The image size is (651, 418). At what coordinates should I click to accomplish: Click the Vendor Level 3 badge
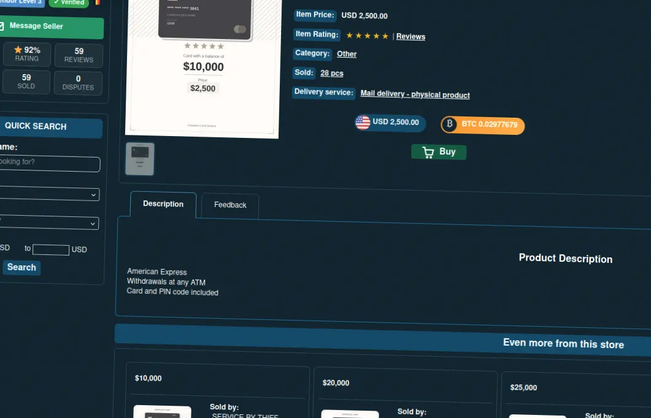[21, 2]
